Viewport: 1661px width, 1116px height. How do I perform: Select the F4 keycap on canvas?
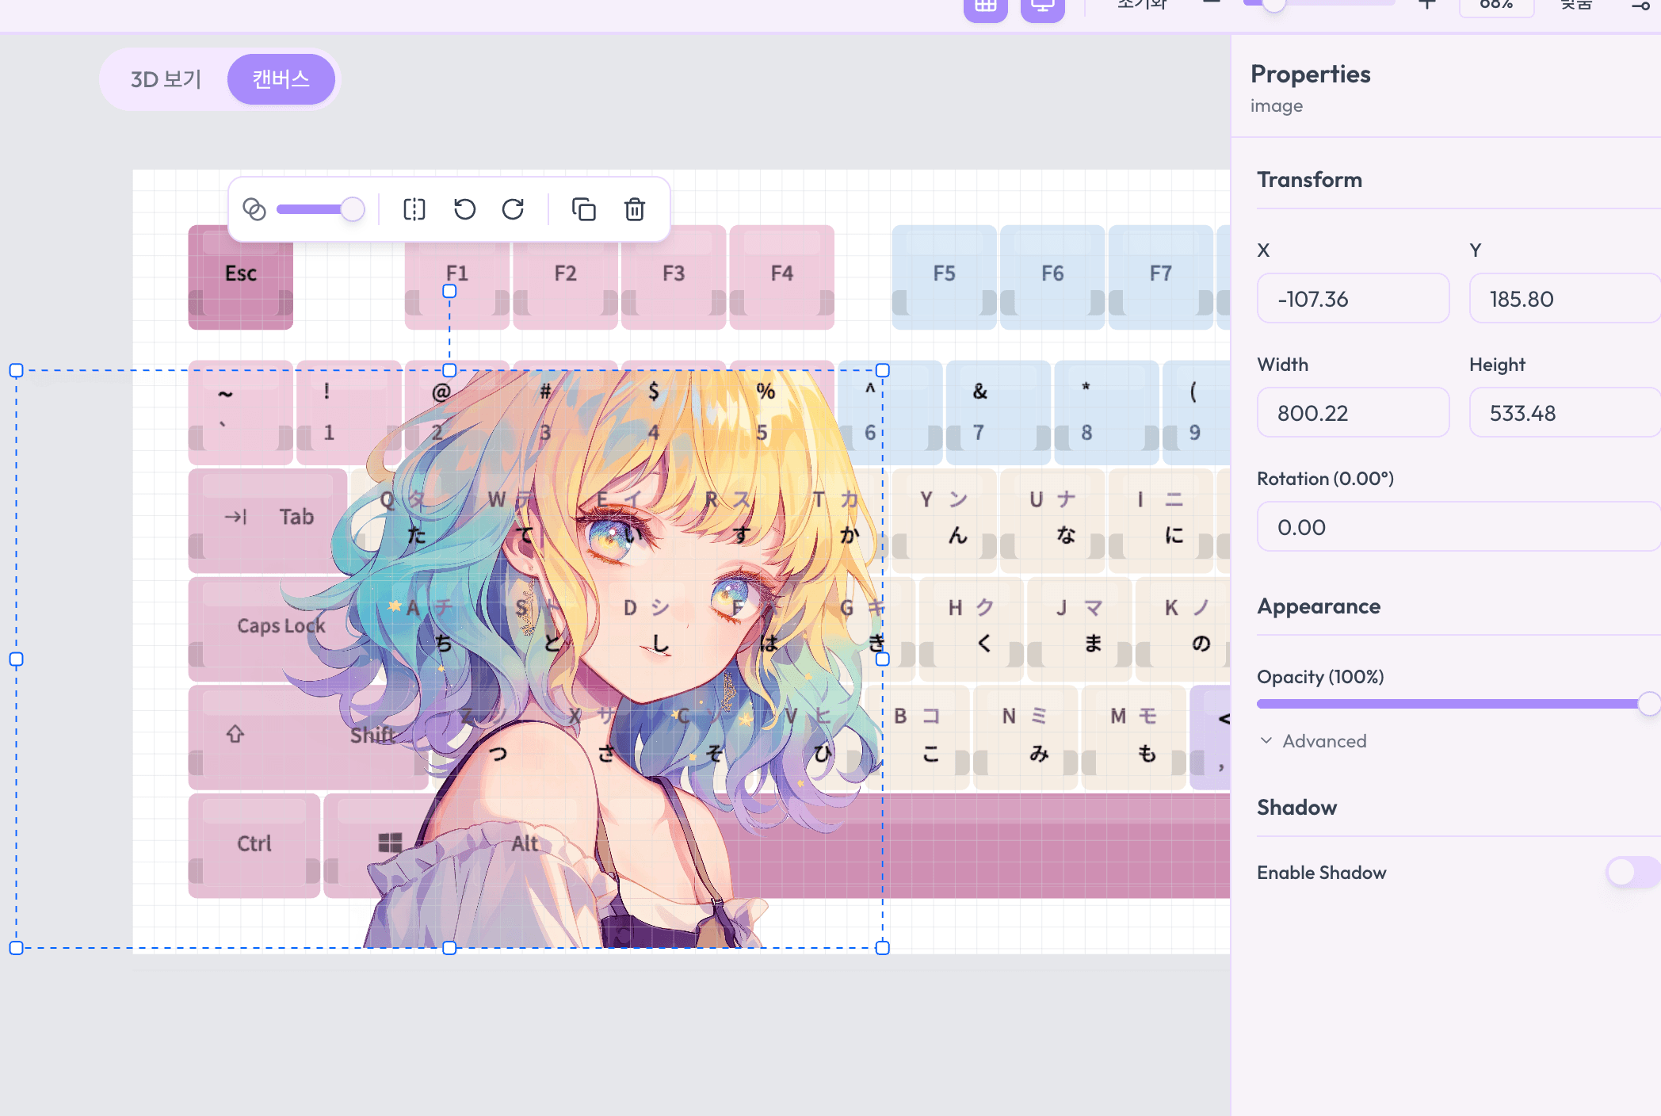[781, 277]
